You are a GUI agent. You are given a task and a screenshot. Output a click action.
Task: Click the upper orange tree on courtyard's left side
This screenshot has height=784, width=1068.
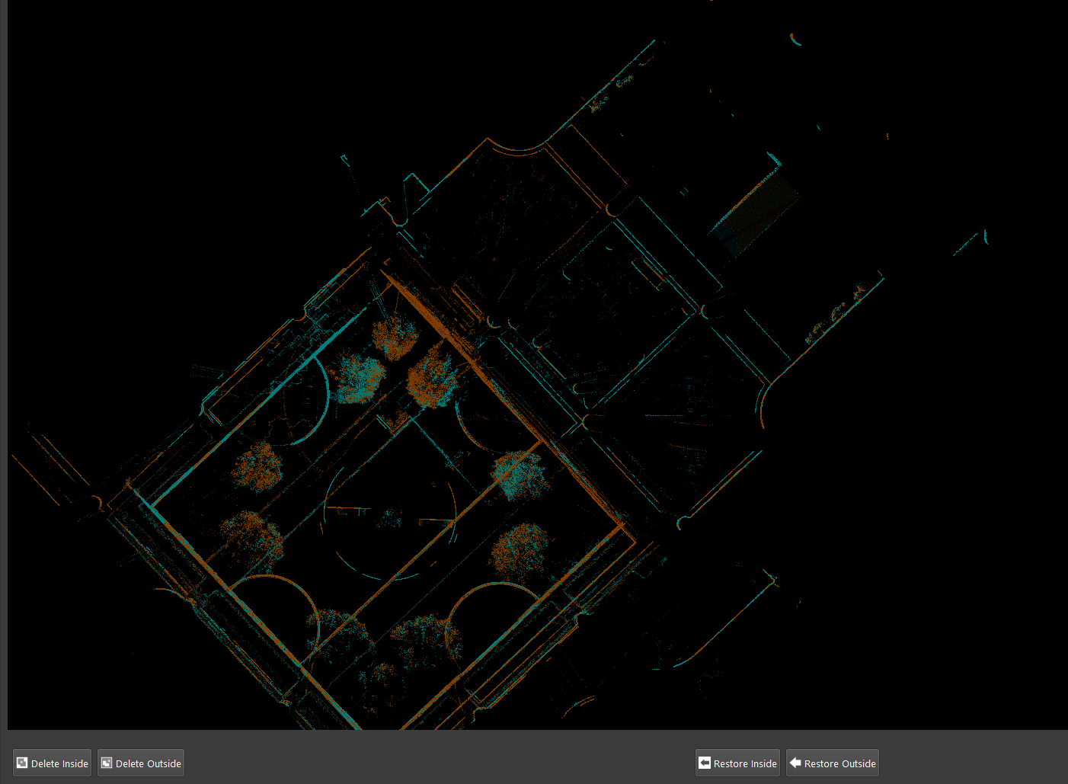tap(257, 466)
